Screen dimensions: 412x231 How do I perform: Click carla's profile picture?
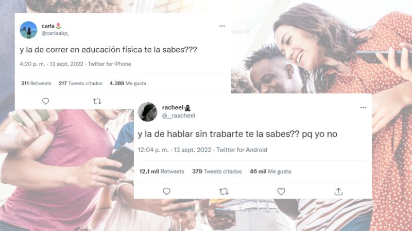pyautogui.click(x=28, y=30)
